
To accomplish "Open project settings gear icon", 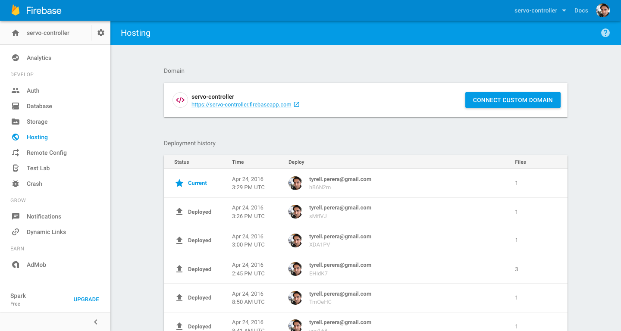I will (101, 33).
